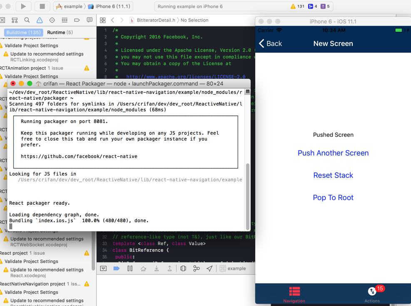Image resolution: width=411 pixels, height=306 pixels.
Task: Open the related items grid icon in editor
Action: 103,20
